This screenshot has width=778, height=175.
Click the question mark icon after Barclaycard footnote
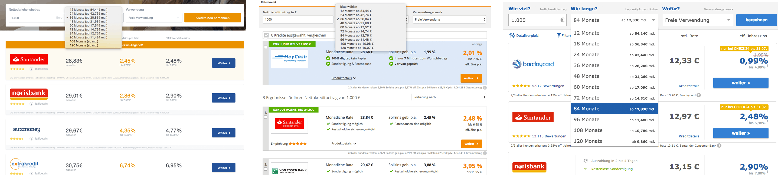pyautogui.click(x=699, y=95)
